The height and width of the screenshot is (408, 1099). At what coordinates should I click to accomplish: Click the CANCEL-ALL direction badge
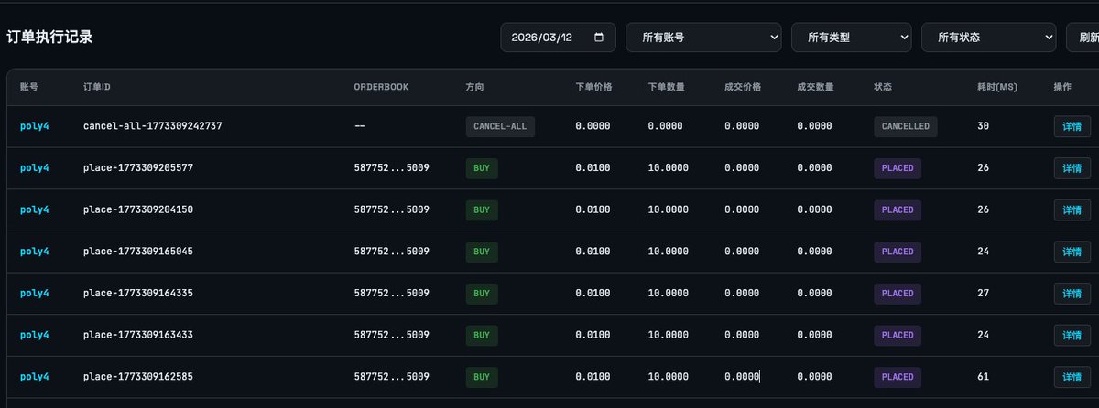tap(500, 126)
